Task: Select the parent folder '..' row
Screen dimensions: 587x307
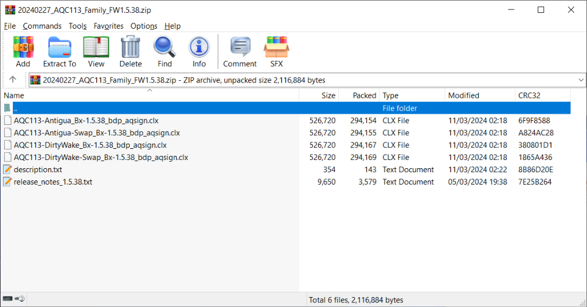Action: pyautogui.click(x=15, y=108)
